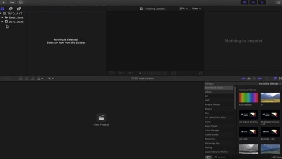Select the Smar...tions folder row
The image size is (282, 159).
click(x=13, y=18)
